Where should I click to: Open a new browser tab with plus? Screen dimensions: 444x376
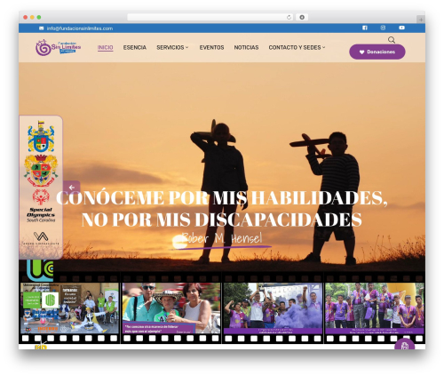[x=421, y=20]
